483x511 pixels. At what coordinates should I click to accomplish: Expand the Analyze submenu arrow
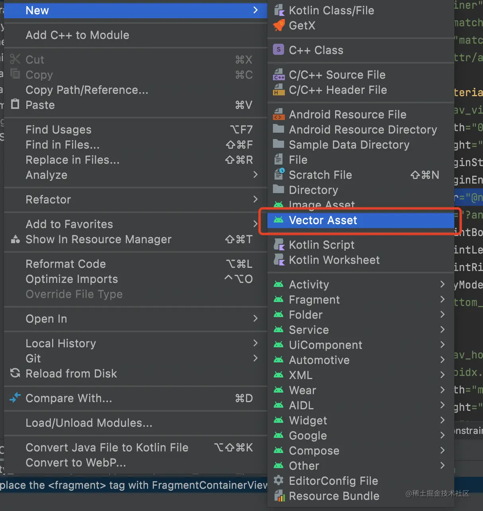255,174
